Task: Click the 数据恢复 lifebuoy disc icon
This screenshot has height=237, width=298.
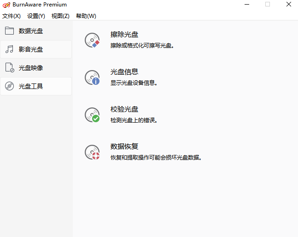Action: (92, 152)
